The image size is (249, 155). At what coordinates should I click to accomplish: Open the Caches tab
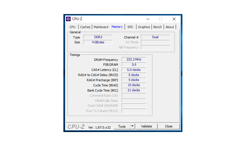(85, 27)
